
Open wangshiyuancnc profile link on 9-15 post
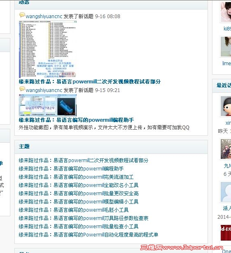click(44, 90)
